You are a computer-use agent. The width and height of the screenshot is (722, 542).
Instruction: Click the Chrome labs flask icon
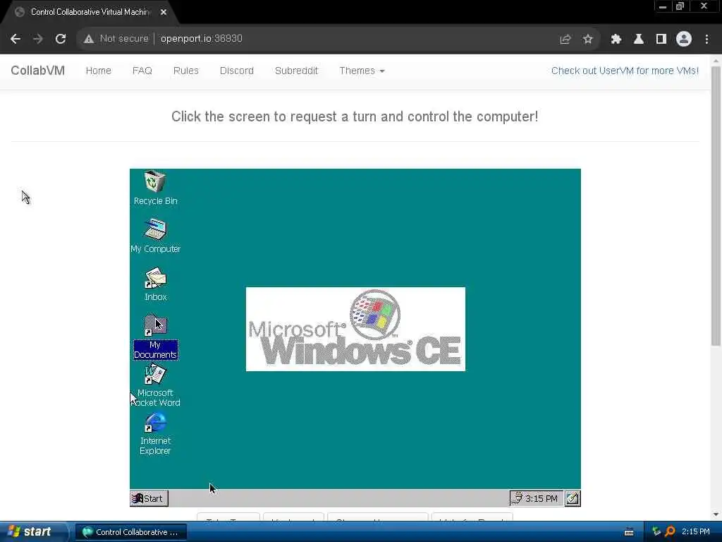tap(638, 40)
